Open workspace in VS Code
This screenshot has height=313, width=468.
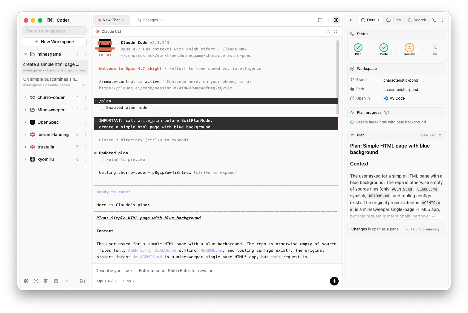click(394, 98)
